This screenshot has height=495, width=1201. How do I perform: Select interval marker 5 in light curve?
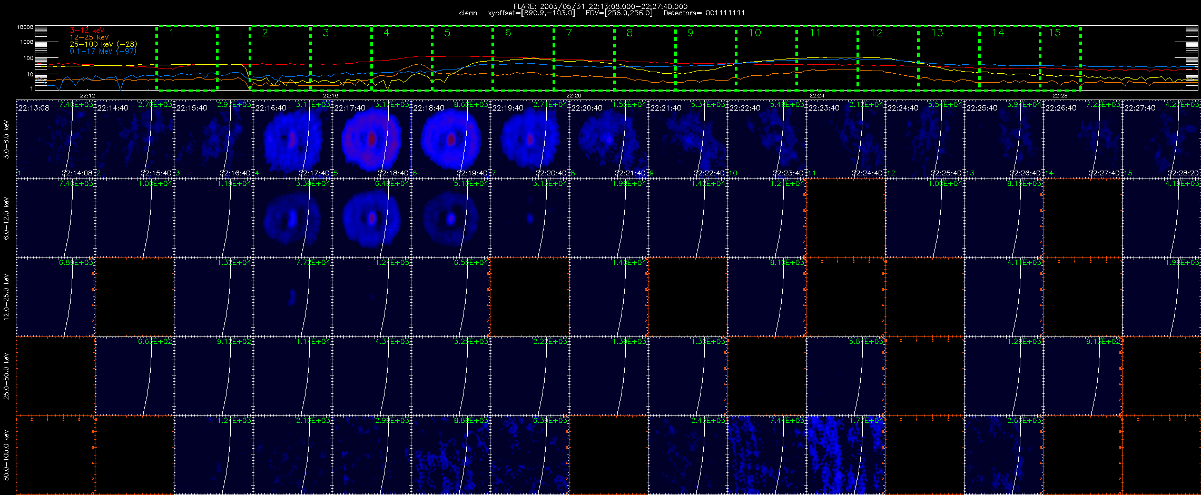447,33
